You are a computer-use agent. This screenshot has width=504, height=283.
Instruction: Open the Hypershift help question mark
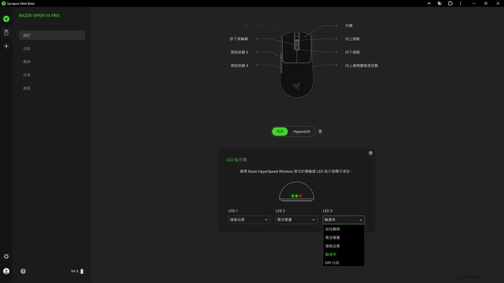[320, 132]
